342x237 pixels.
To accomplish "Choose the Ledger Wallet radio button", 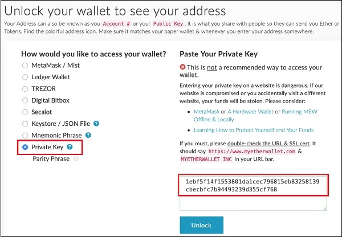I will click(x=25, y=77).
